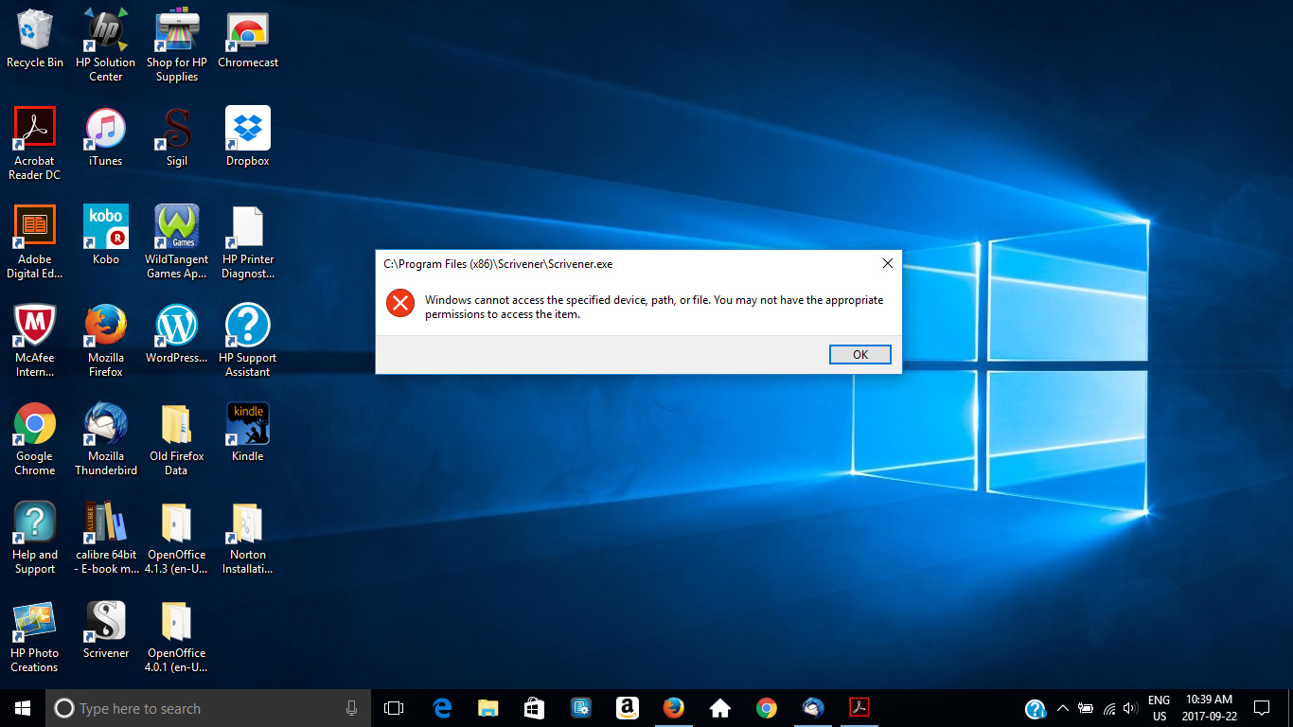This screenshot has height=727, width=1293.
Task: Launch Microsoft Edge from the taskbar
Action: click(x=442, y=708)
